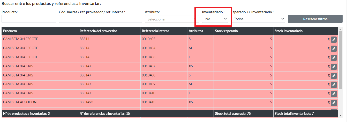The image size is (347, 122).
Task: Click the Stock esperado column header
Action: (226, 31)
